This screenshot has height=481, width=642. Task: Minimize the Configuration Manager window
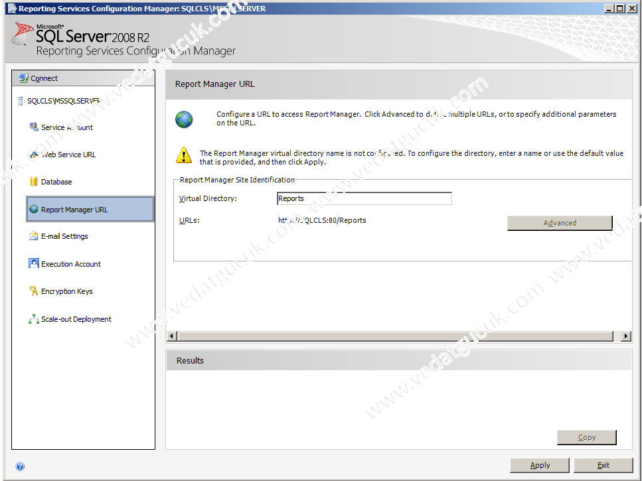609,8
